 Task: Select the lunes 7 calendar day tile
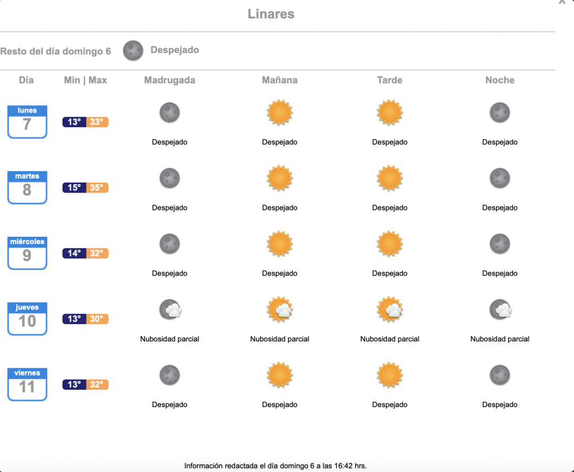click(27, 121)
